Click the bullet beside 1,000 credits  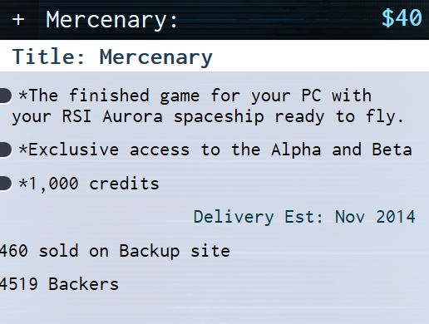(x=6, y=184)
